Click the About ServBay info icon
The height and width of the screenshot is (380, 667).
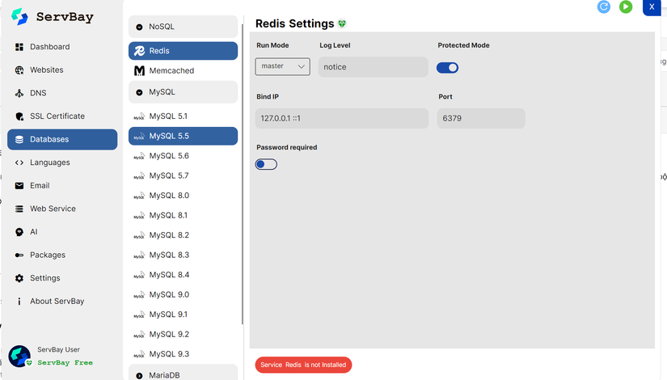[x=19, y=302]
